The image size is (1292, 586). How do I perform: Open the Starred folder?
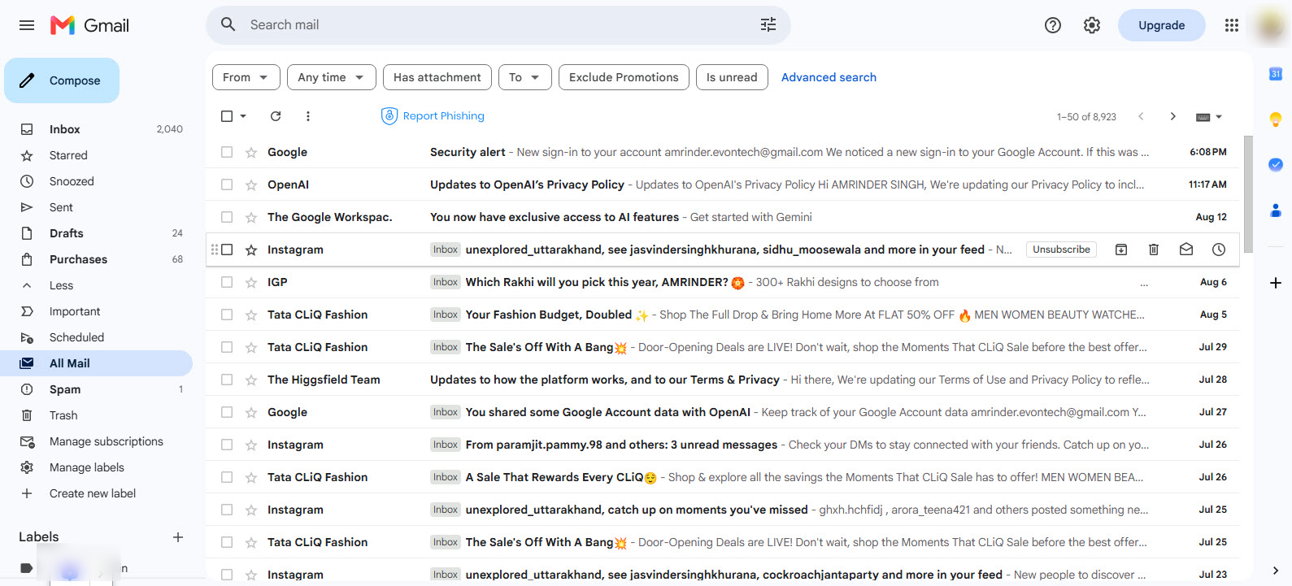tap(98, 155)
